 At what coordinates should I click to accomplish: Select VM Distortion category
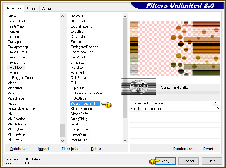click(x=18, y=124)
